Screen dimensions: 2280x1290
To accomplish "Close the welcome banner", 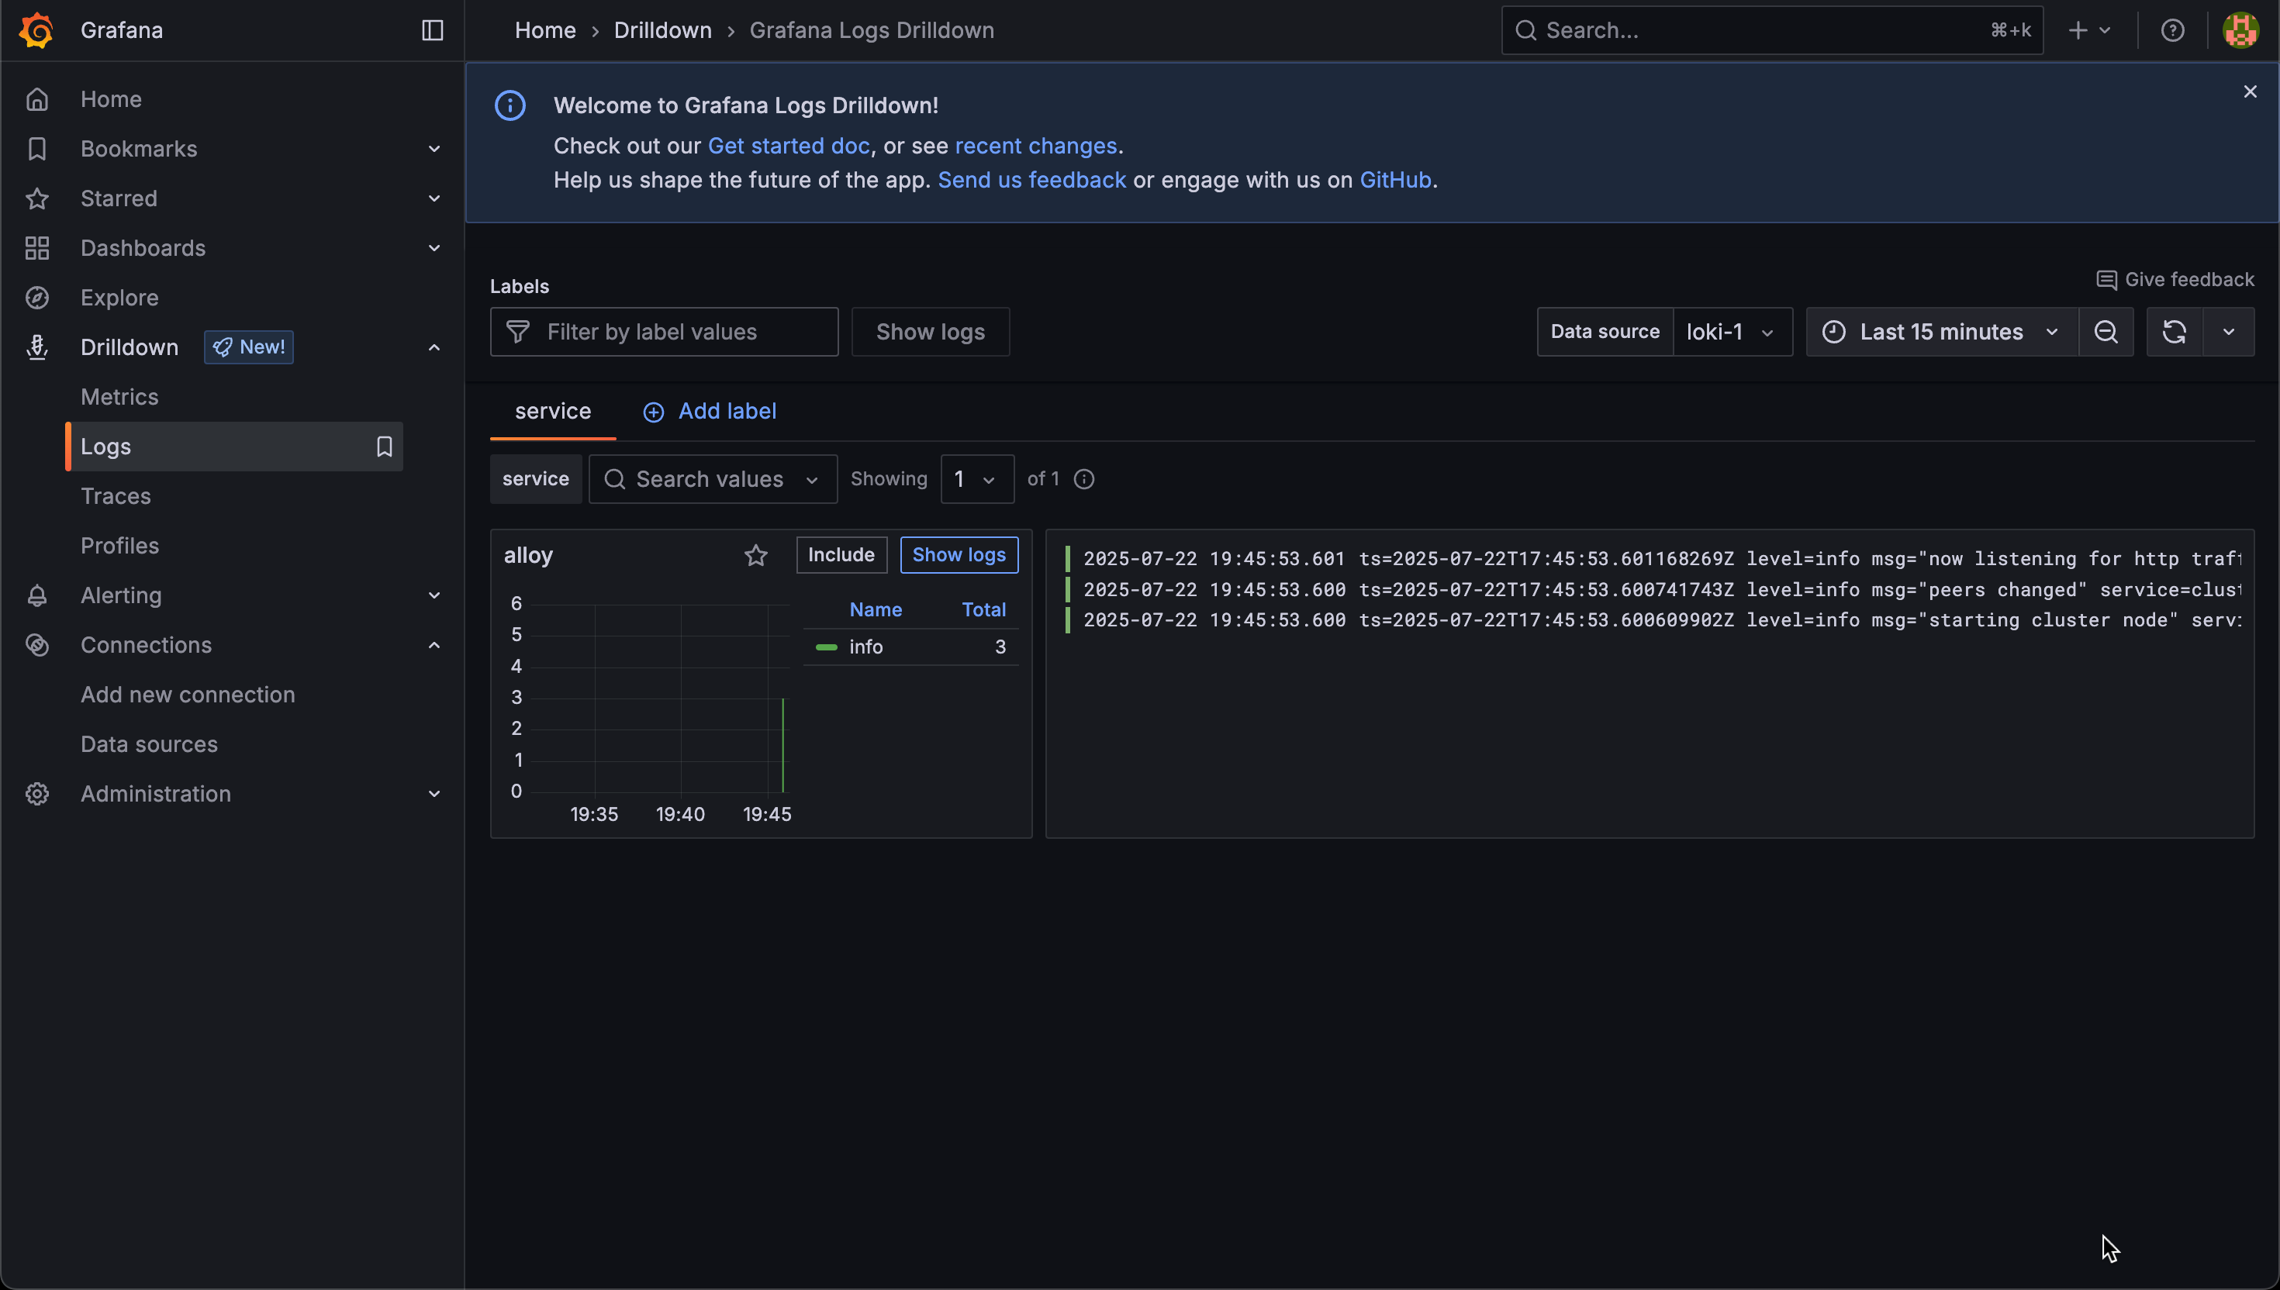I will 2250,91.
